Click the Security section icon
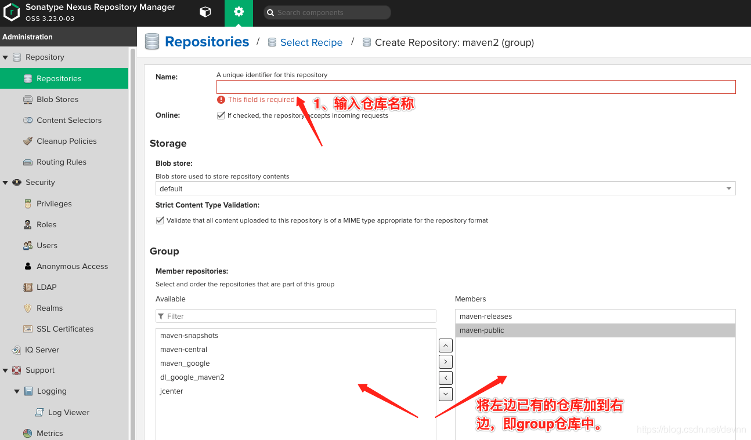Screen dimensions: 751x440 (x=17, y=183)
